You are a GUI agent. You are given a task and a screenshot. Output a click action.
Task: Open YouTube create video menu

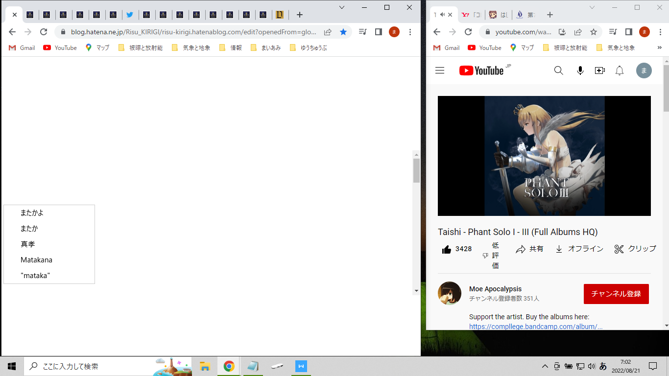pos(600,70)
